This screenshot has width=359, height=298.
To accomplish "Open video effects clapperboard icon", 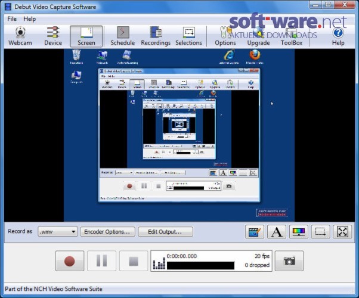I will [x=255, y=232].
